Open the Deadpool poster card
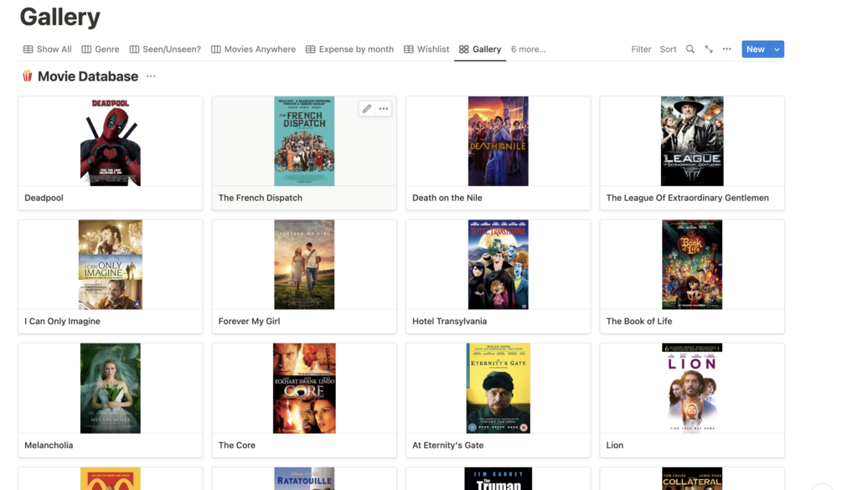Viewport: 842px width, 490px height. point(110,142)
